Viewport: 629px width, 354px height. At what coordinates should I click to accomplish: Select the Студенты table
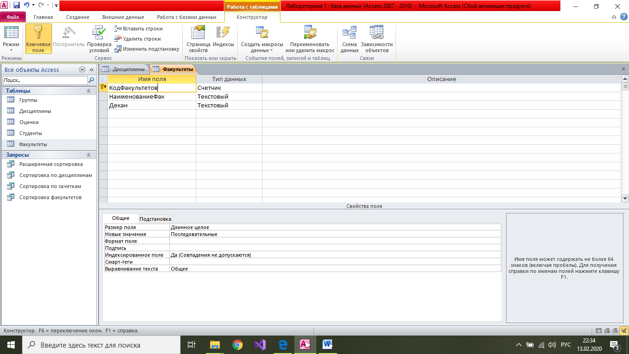pyautogui.click(x=48, y=133)
